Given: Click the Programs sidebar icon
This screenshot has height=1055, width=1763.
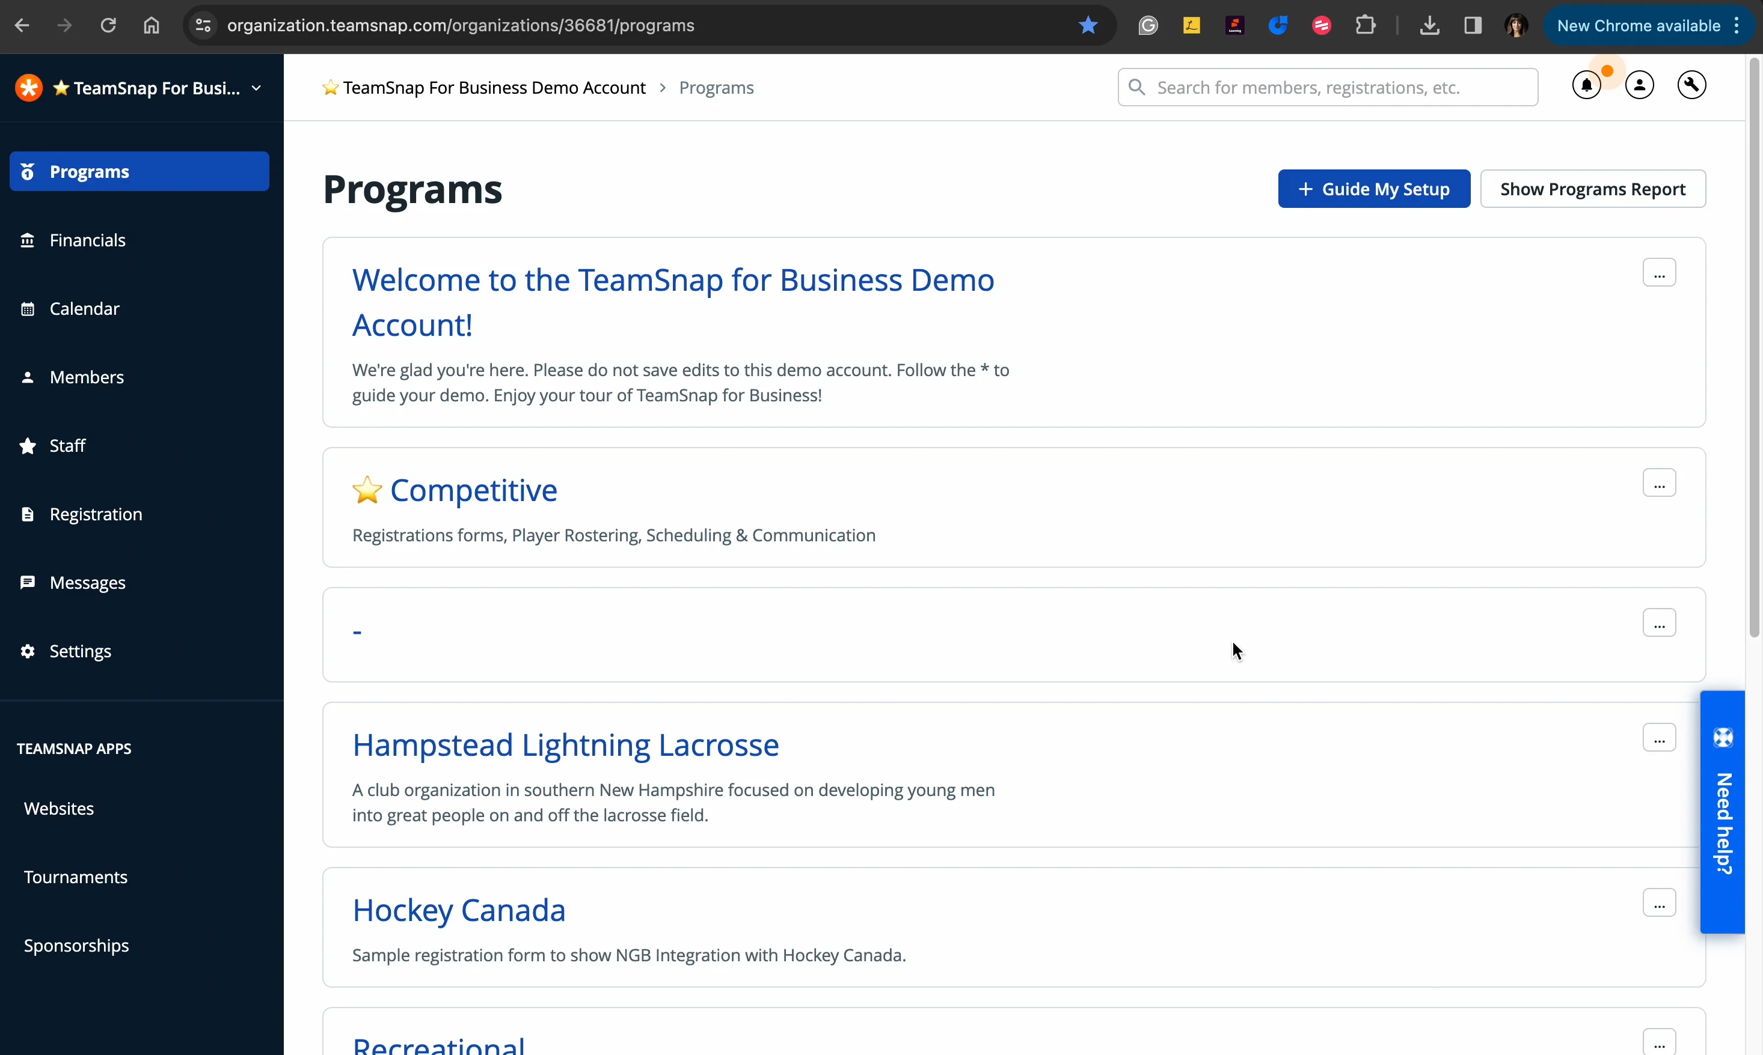Looking at the screenshot, I should (27, 172).
